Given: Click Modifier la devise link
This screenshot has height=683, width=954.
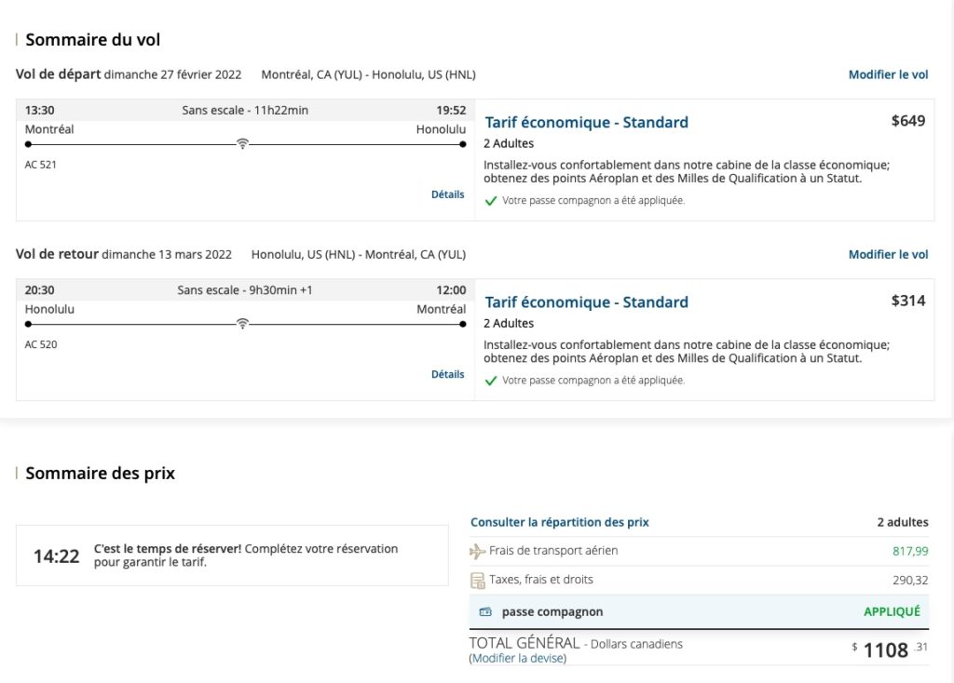Looking at the screenshot, I should pos(517,658).
